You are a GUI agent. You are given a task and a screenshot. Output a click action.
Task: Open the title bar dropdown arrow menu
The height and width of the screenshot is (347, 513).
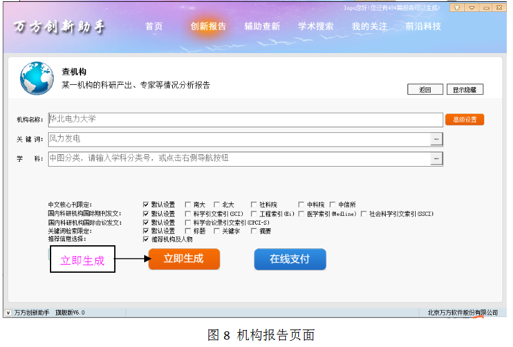click(x=471, y=7)
